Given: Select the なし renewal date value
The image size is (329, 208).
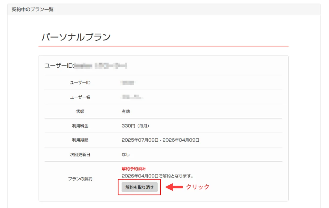Looking at the screenshot, I should 125,155.
